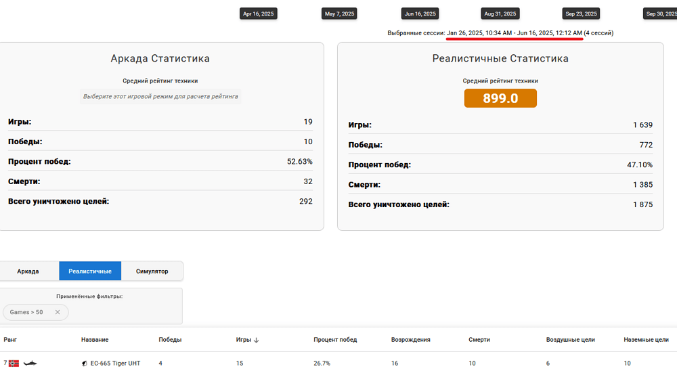
Task: Open the Симулятор tab
Action: (x=152, y=271)
